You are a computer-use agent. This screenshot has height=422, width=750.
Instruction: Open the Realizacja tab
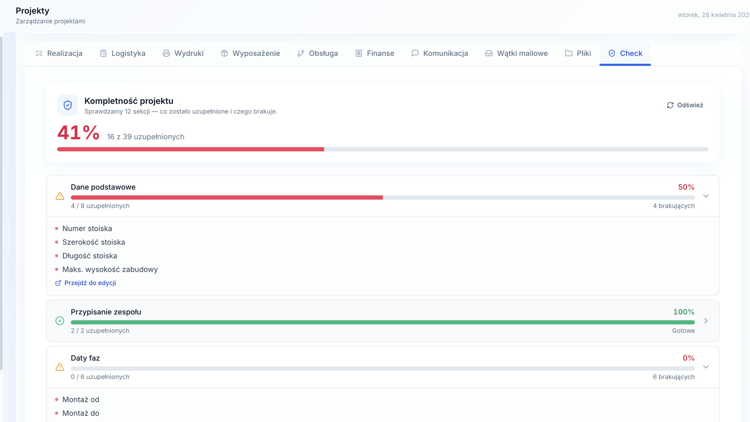(x=59, y=53)
